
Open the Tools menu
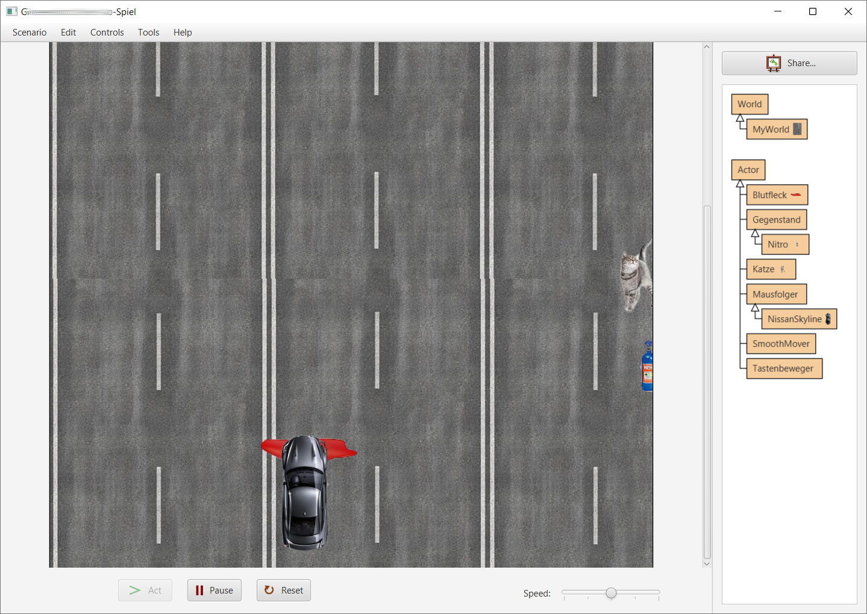[148, 33]
